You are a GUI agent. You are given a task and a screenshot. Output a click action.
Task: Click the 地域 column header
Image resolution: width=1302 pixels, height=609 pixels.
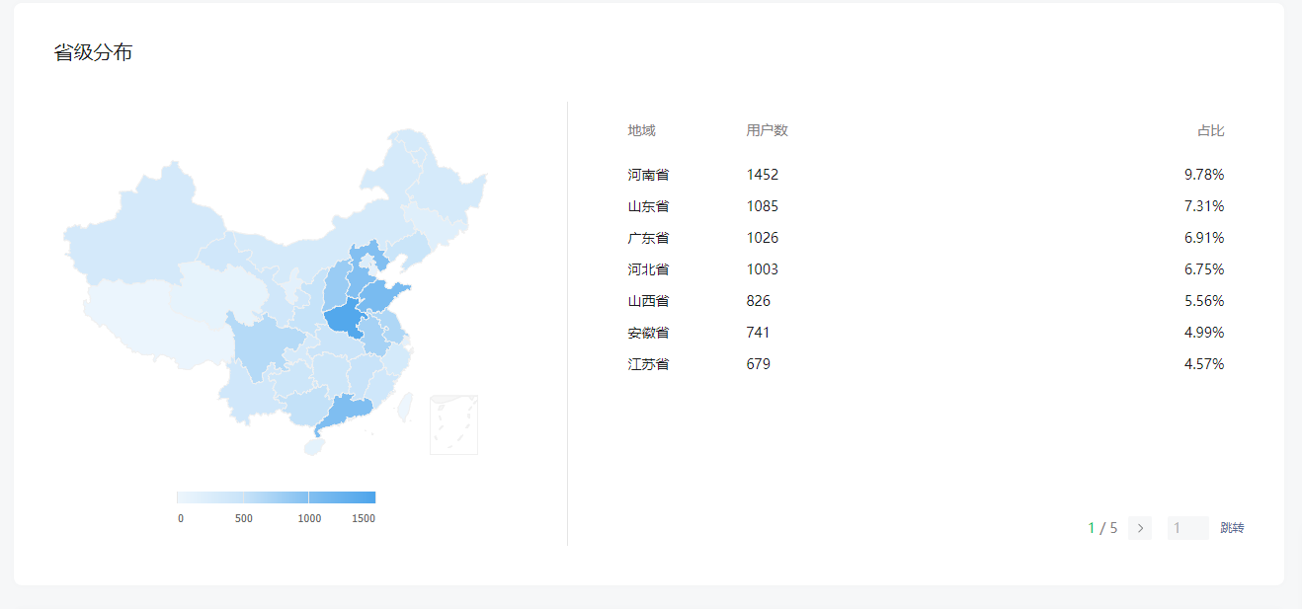click(641, 130)
